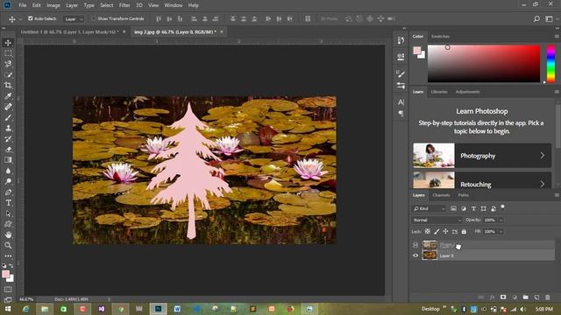Select the Hand tool
The width and height of the screenshot is (561, 315).
click(8, 235)
